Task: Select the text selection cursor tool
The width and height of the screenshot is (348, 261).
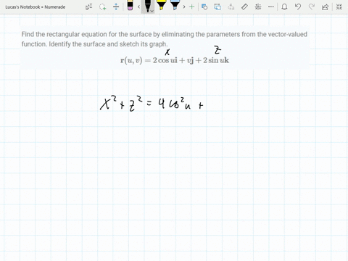Action: click(89, 7)
